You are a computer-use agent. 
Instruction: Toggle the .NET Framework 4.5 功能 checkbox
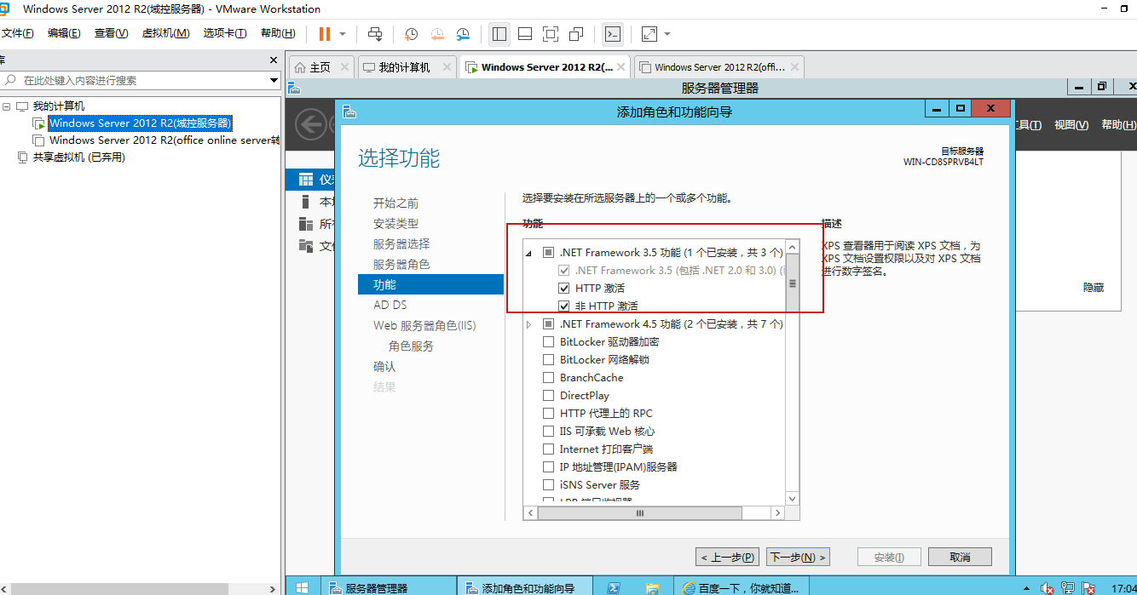tap(548, 324)
